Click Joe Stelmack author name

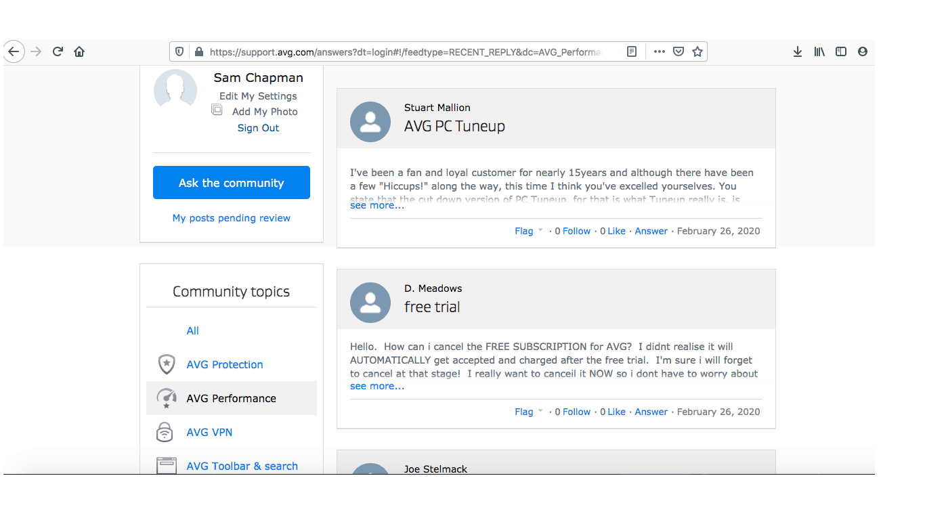pyautogui.click(x=435, y=469)
